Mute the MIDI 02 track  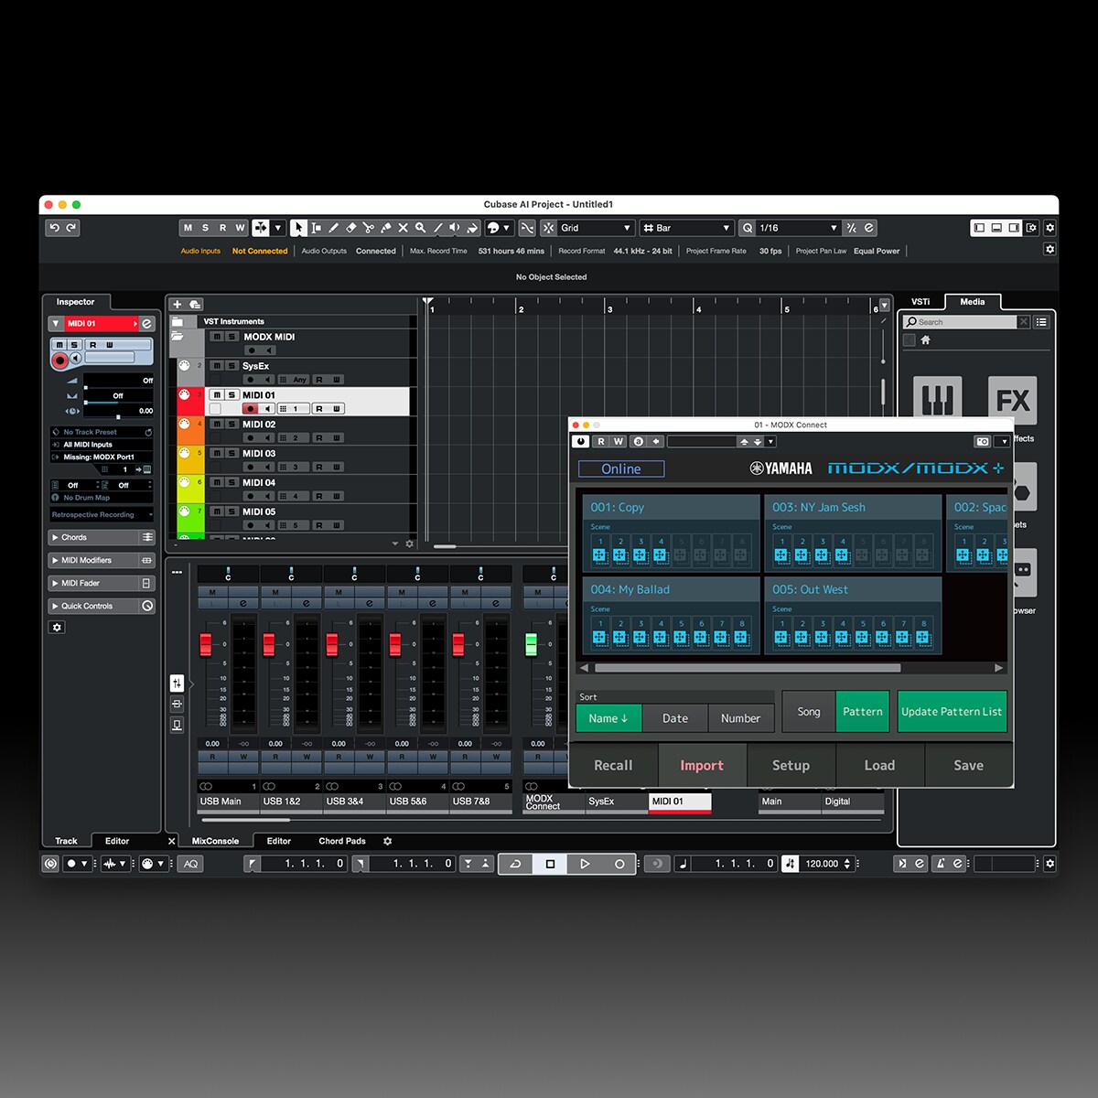217,425
